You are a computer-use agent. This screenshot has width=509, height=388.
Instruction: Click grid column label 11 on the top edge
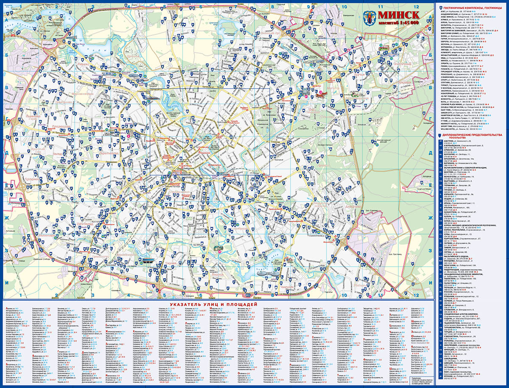pos(380,7)
